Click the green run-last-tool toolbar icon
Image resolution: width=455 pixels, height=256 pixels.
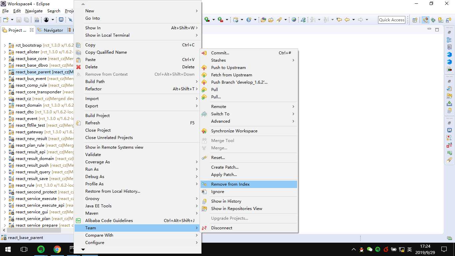coord(220,20)
